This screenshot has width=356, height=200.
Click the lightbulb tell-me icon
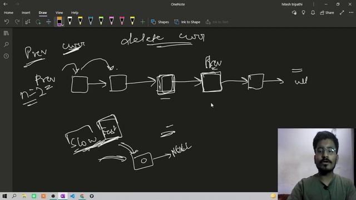click(304, 13)
